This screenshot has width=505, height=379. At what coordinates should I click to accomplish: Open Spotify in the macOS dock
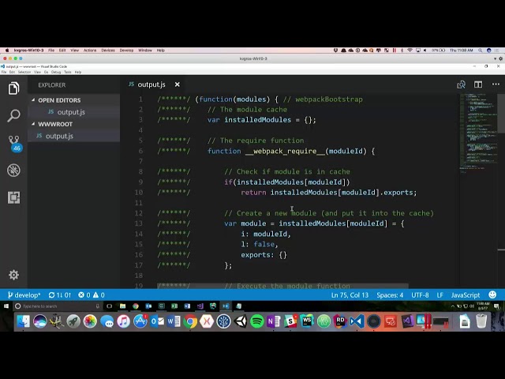[257, 321]
